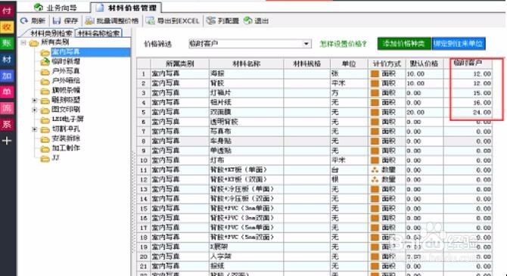Image resolution: width=507 pixels, height=276 pixels.
Task: Click orange 面积 swatch in row 10
Action: click(375, 160)
